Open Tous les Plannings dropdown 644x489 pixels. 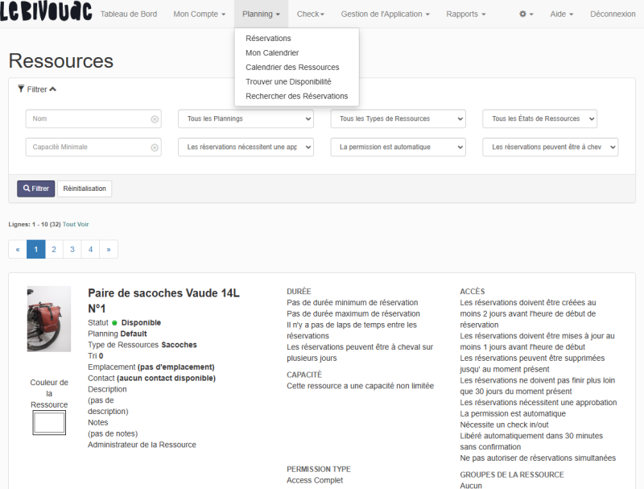245,119
